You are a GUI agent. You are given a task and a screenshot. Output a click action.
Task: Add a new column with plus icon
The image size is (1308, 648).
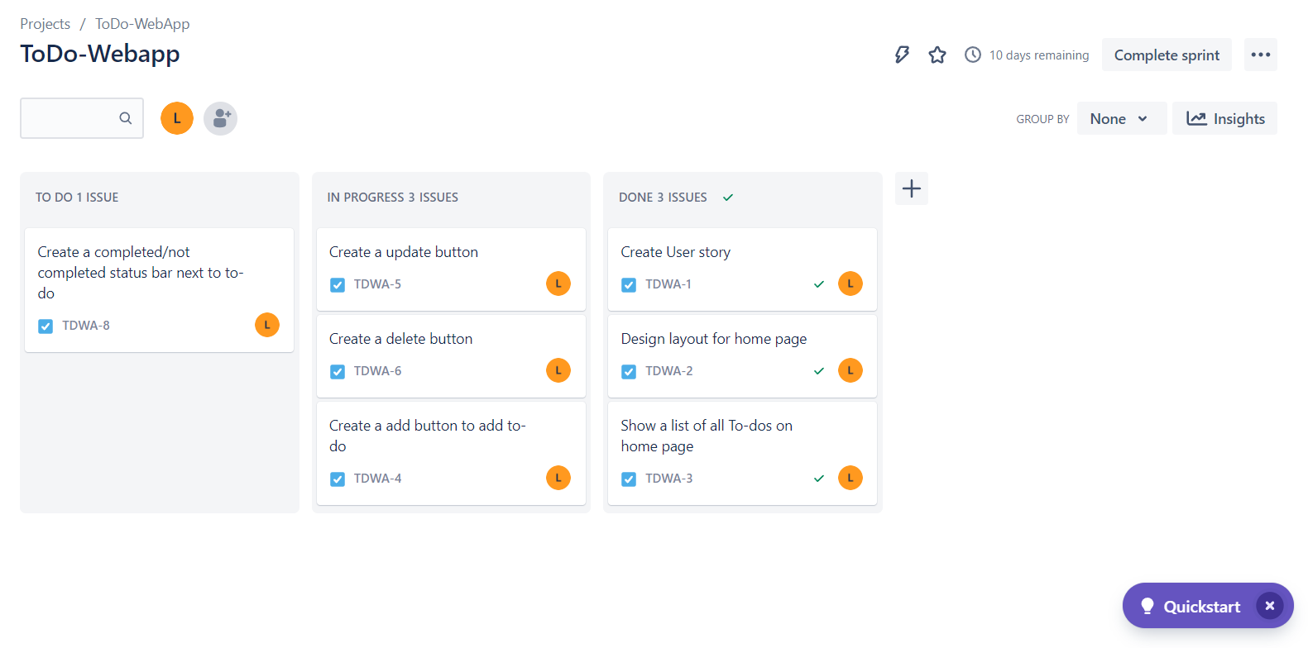pyautogui.click(x=912, y=188)
